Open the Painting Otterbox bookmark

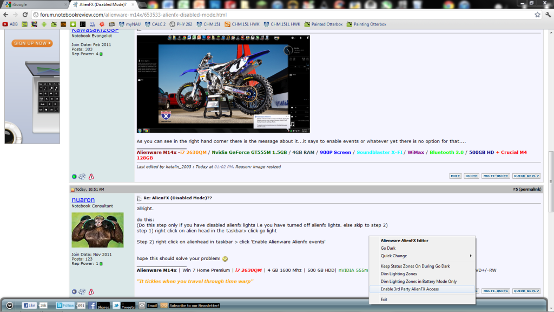[x=366, y=24]
